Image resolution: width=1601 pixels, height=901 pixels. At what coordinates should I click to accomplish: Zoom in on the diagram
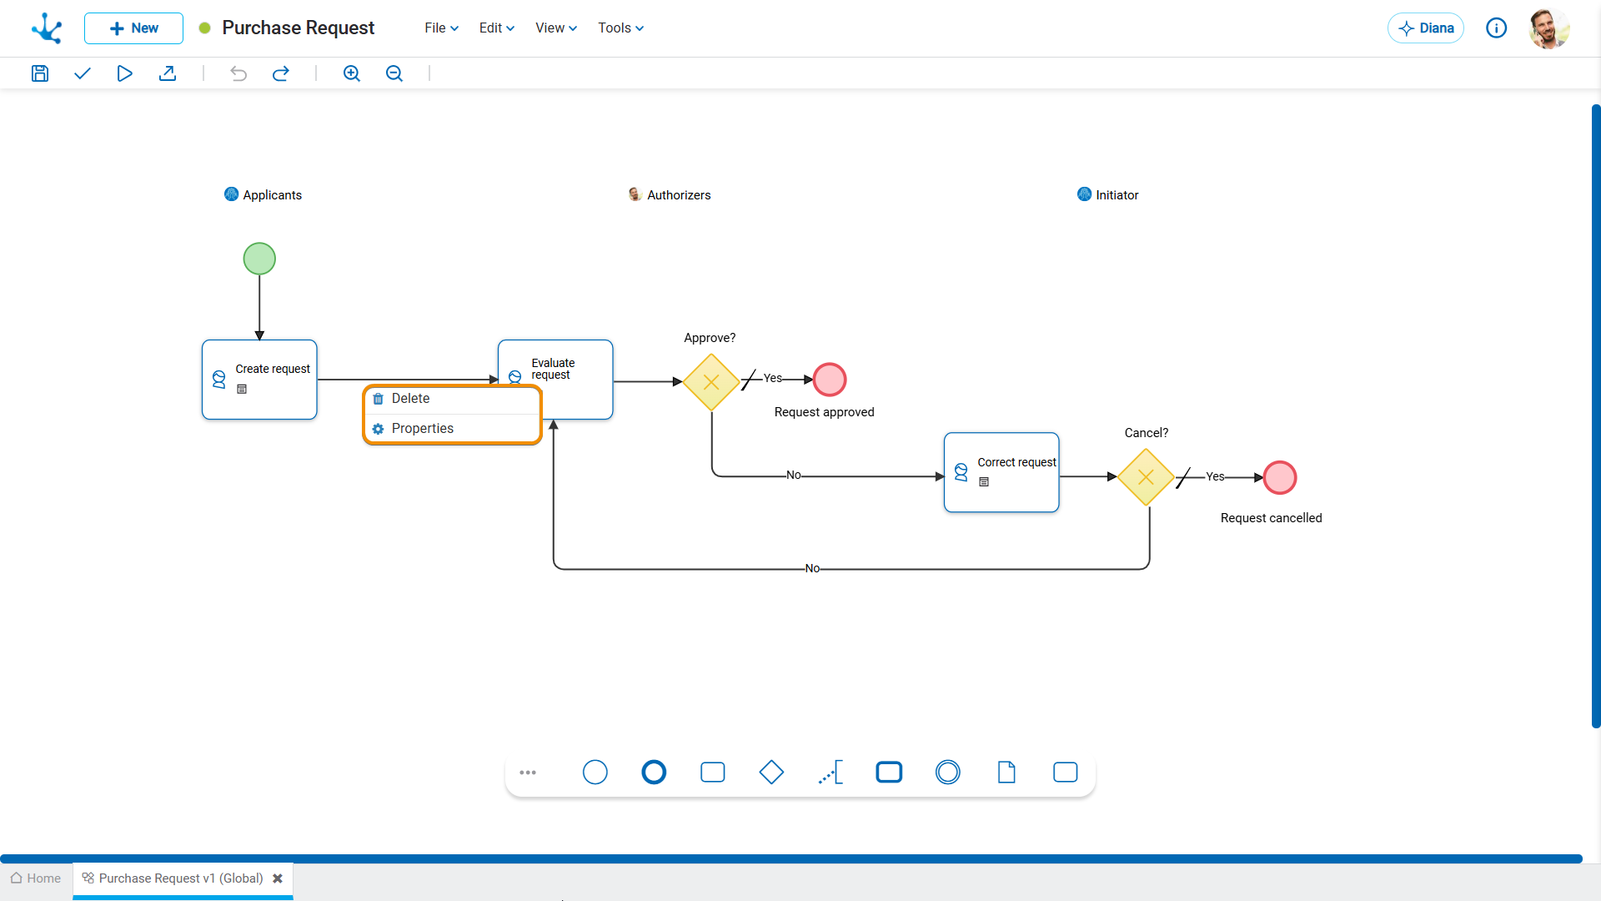(352, 73)
